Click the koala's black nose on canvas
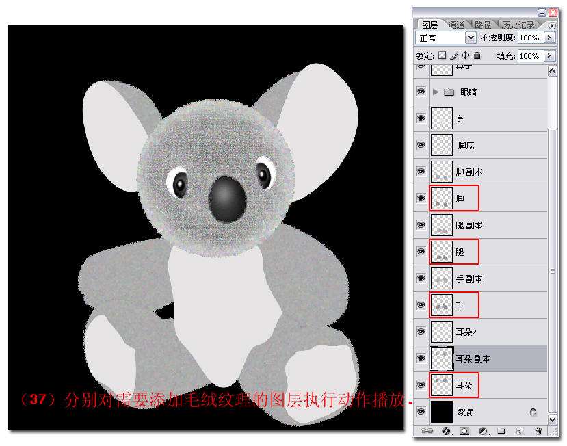The height and width of the screenshot is (446, 567). [x=228, y=199]
